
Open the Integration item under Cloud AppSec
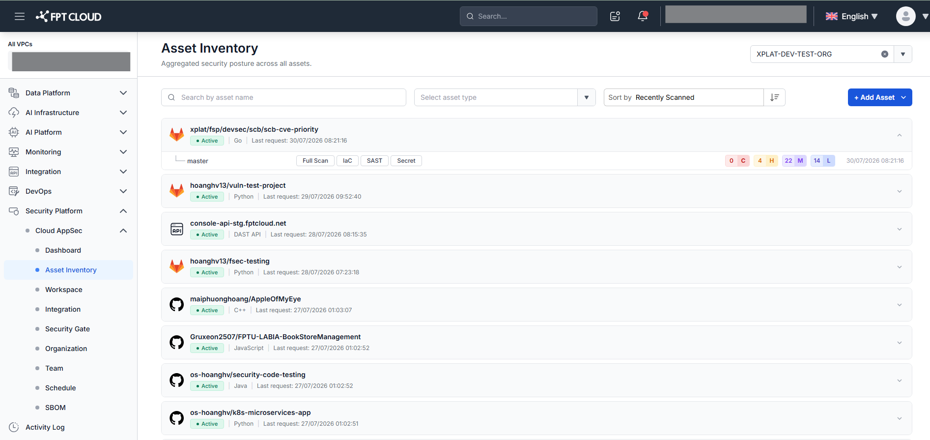coord(63,309)
